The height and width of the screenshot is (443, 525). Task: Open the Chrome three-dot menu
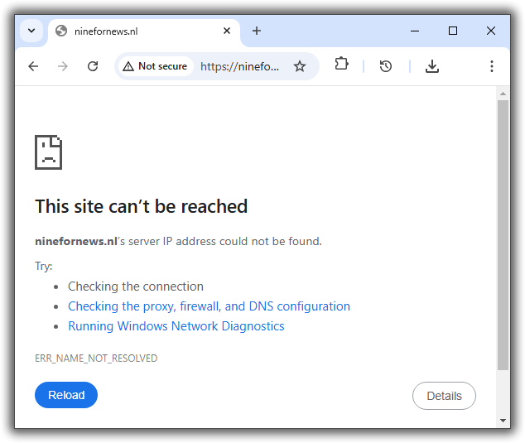(x=492, y=66)
